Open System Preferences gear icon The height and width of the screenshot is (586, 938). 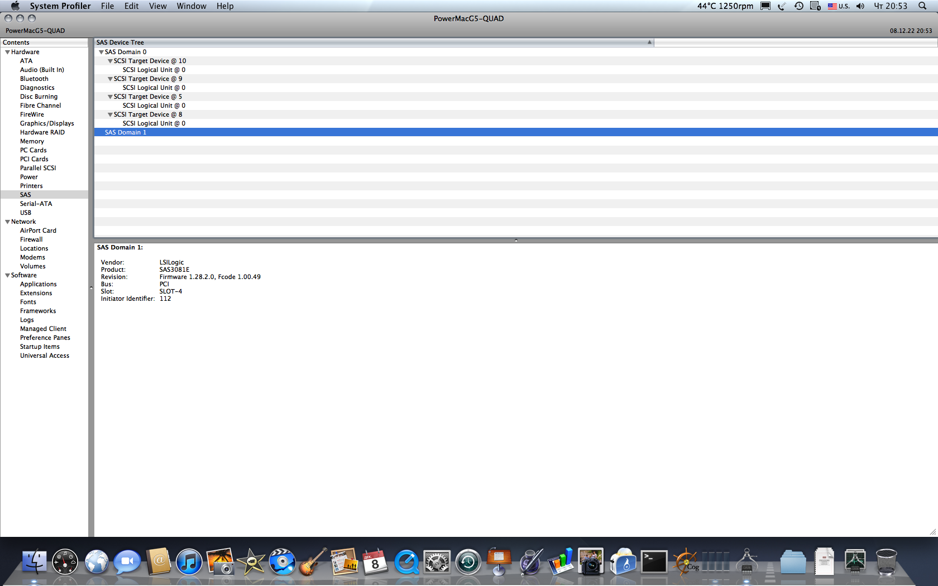click(x=437, y=561)
